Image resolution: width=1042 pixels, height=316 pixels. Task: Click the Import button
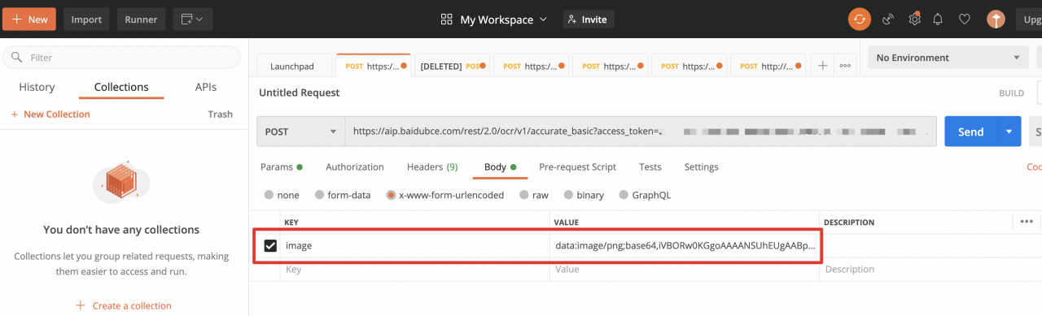(86, 19)
